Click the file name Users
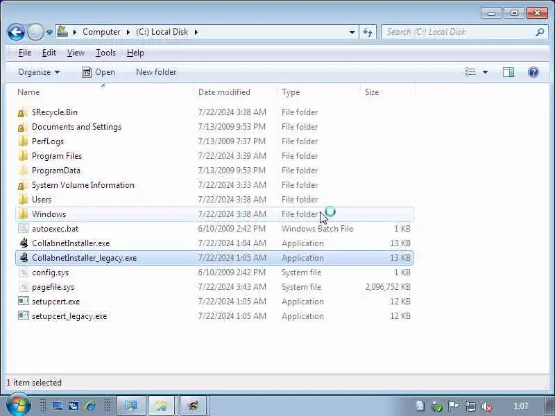Screen dimensions: 555x416 (42, 200)
